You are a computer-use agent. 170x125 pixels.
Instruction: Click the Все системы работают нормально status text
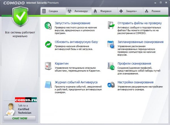(x=20, y=34)
